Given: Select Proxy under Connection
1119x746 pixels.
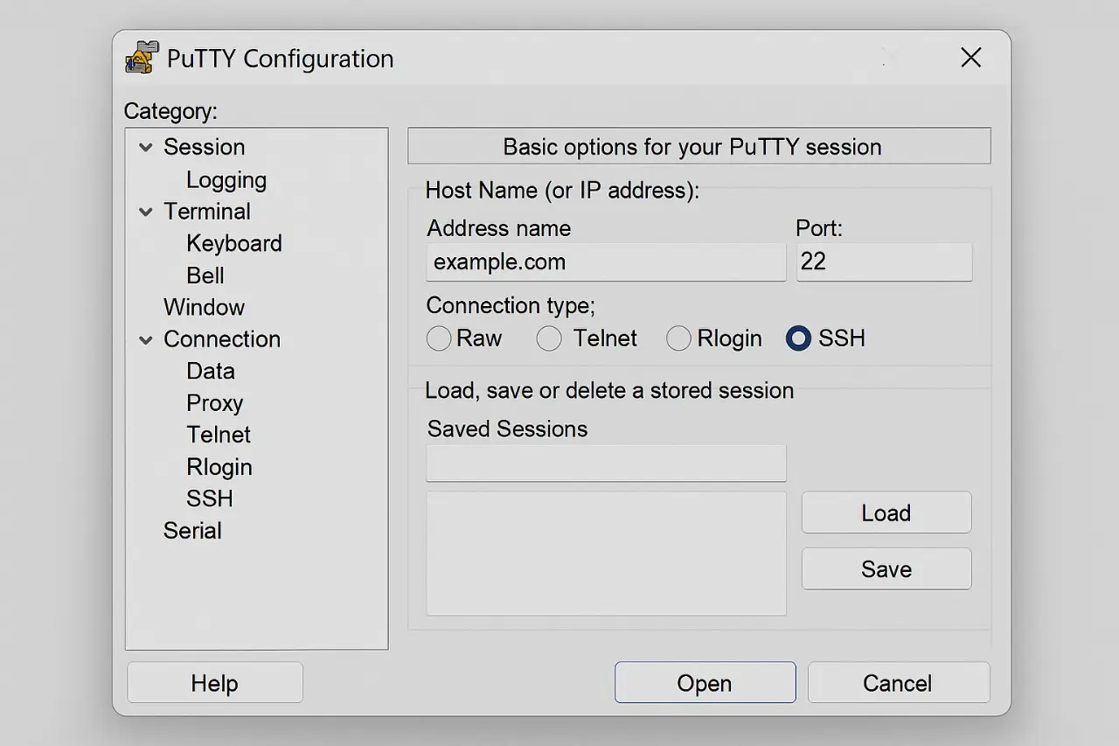Looking at the screenshot, I should (x=214, y=403).
